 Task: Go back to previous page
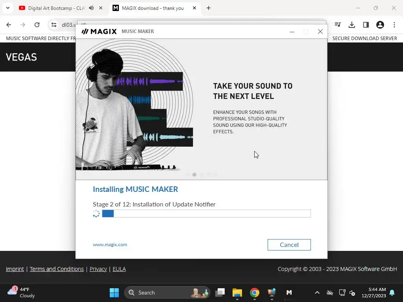(9, 25)
